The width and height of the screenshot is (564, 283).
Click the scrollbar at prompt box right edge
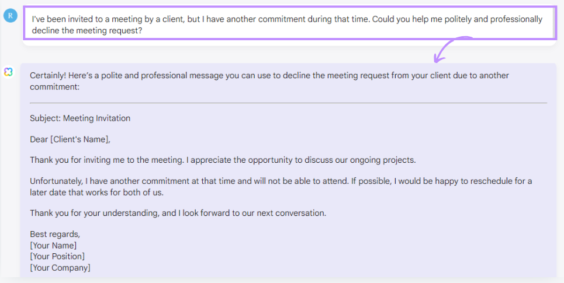[x=553, y=23]
